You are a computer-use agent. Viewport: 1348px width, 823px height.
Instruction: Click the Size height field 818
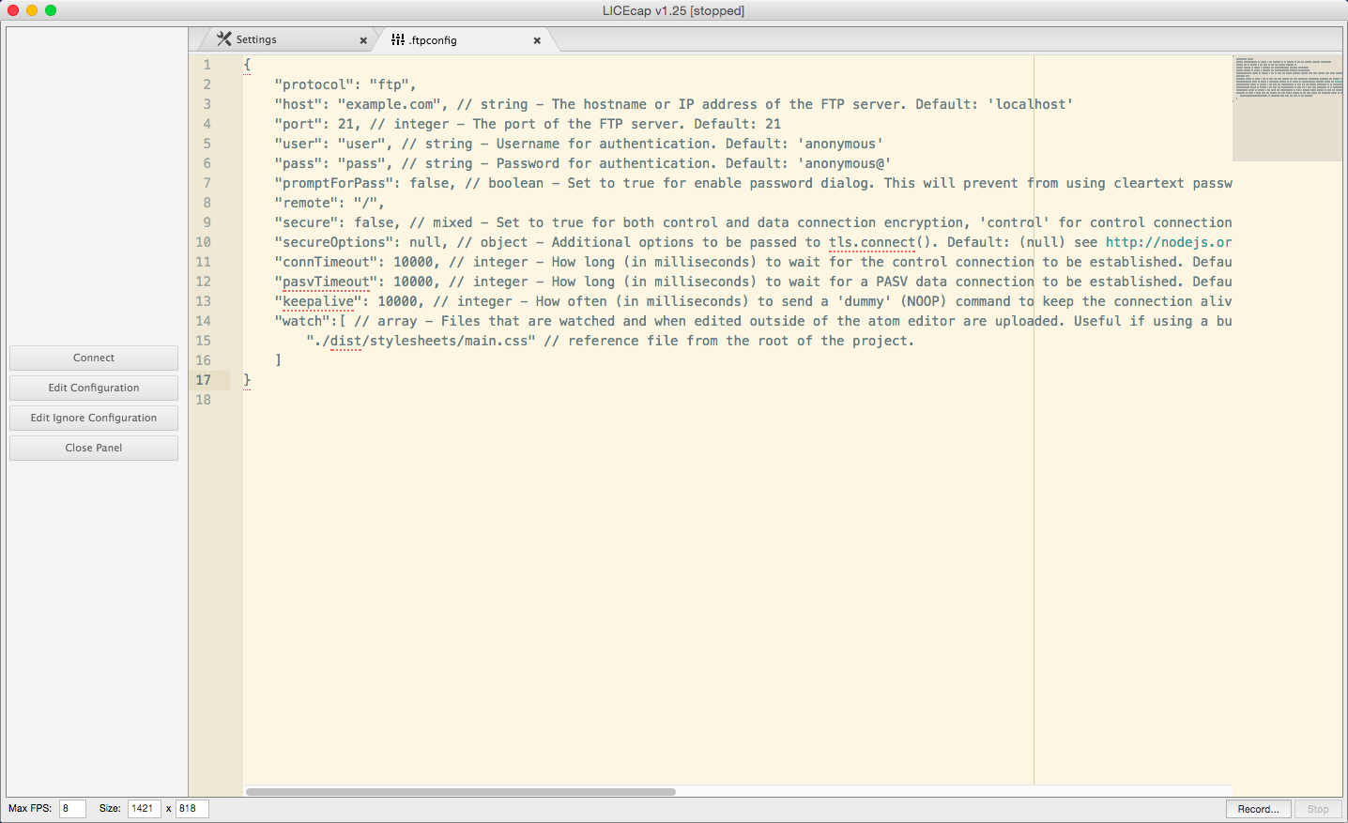(x=191, y=808)
